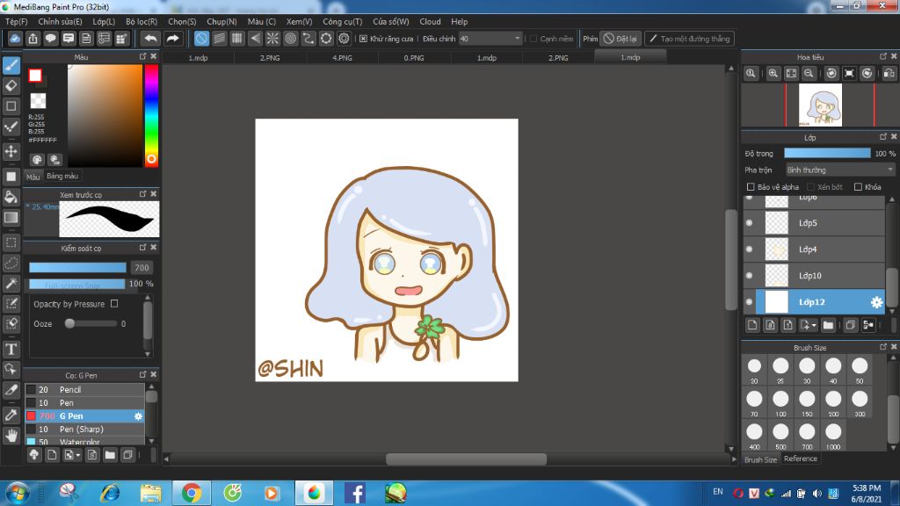Viewport: 900px width, 506px height.
Task: Select the Brush tool in left toolbar
Action: click(11, 65)
